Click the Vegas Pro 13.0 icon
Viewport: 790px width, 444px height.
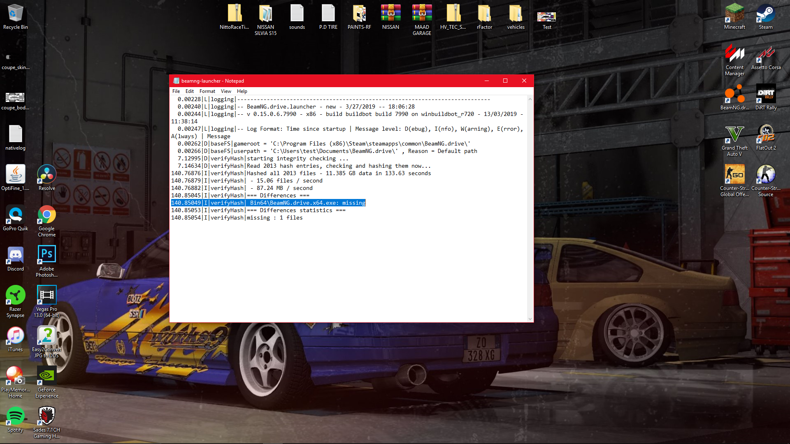[x=46, y=298]
